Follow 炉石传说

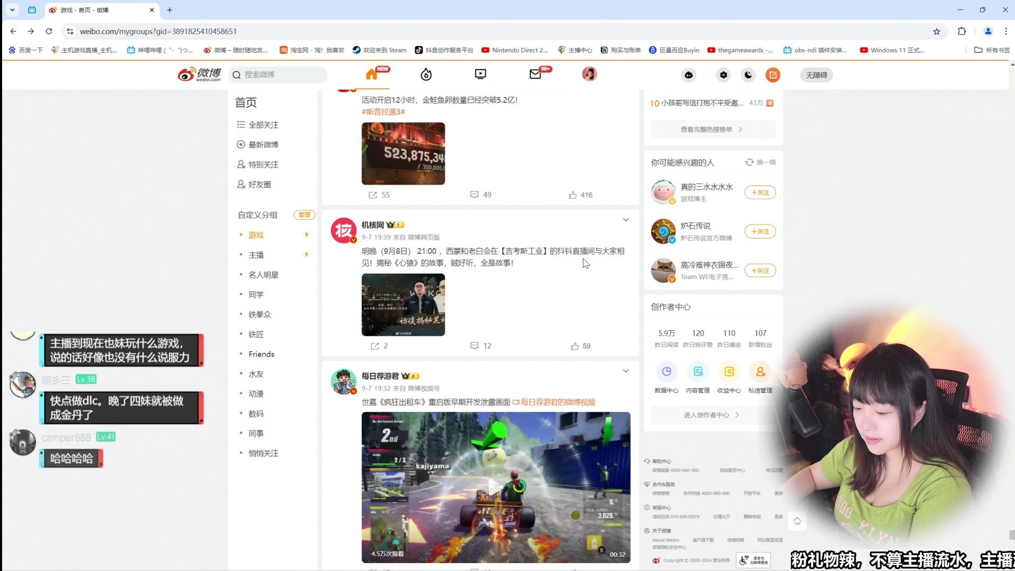[760, 232]
